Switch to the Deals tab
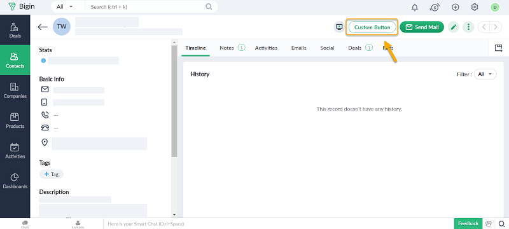This screenshot has width=509, height=229. pyautogui.click(x=360, y=48)
